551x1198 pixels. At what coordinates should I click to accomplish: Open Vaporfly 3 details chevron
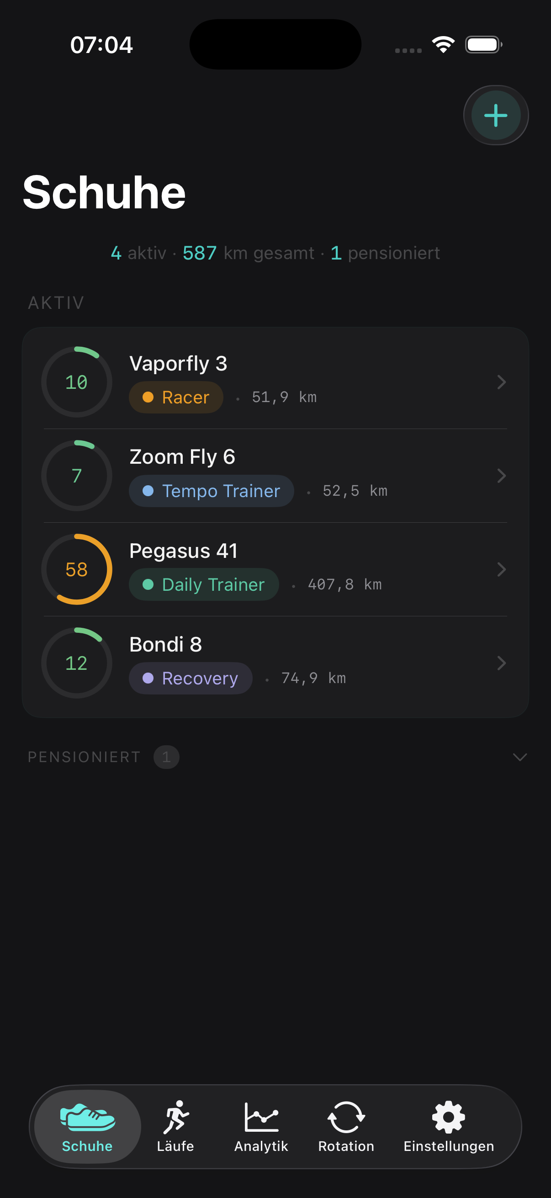click(x=501, y=382)
